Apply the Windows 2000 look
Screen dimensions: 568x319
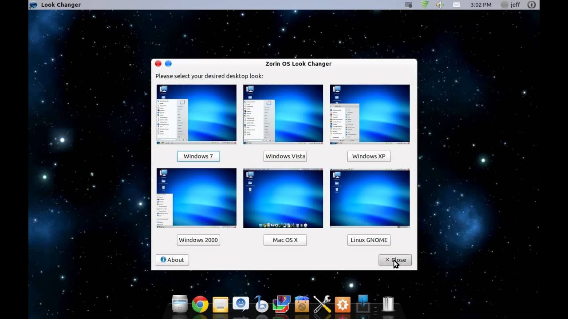click(x=198, y=240)
